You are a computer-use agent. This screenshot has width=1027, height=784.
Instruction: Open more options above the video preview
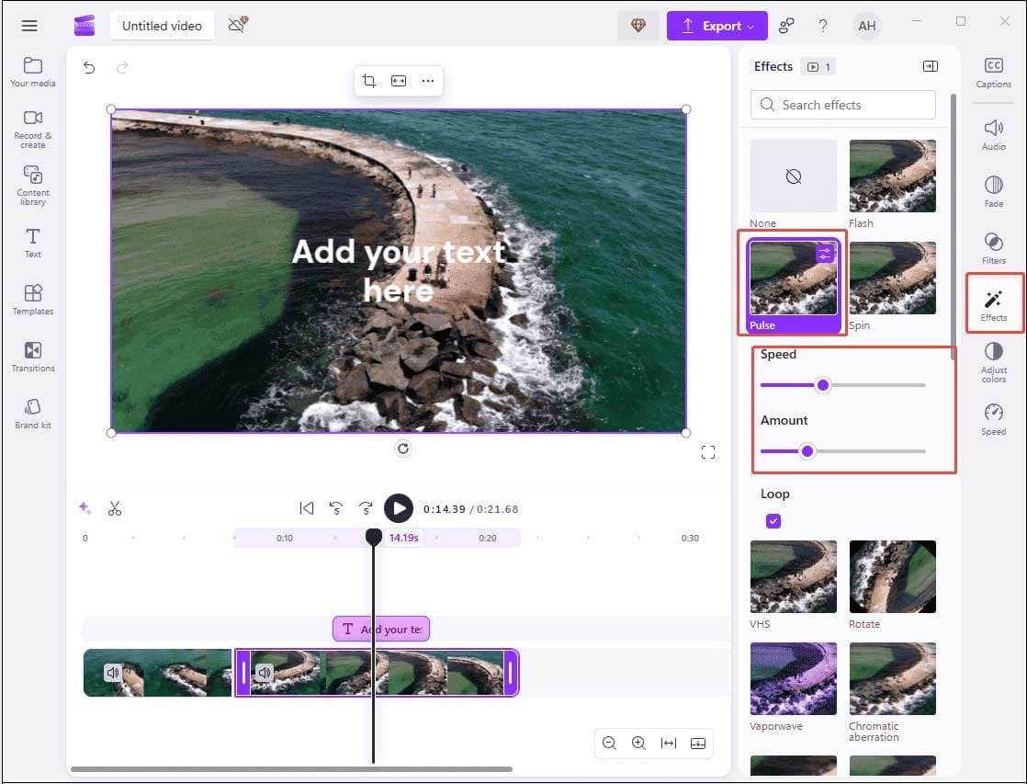click(x=427, y=81)
